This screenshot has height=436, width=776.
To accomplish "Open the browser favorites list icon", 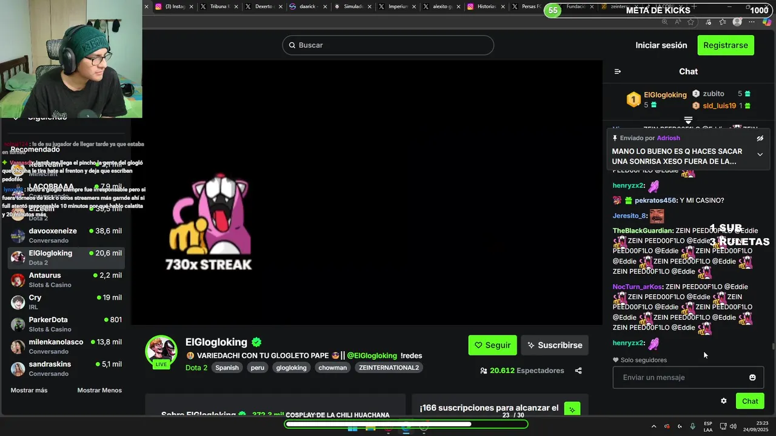I will [723, 22].
